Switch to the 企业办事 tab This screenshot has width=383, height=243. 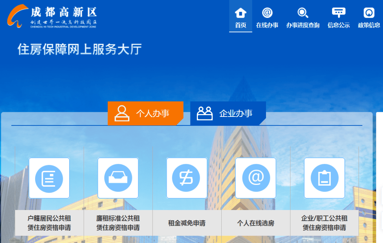coord(228,113)
